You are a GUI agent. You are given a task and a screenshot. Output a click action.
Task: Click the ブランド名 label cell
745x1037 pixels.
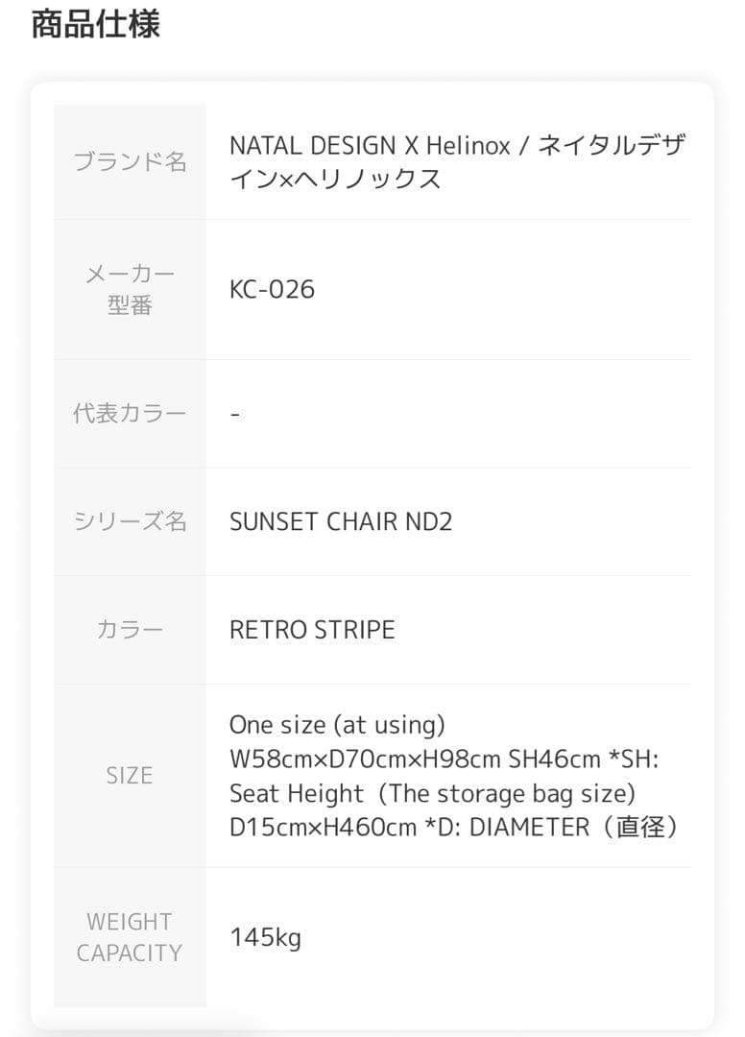(130, 161)
